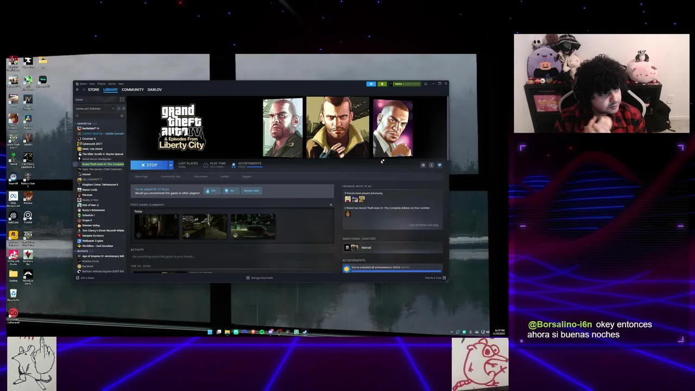Click the LIBRARY tab
The height and width of the screenshot is (391, 695).
pyautogui.click(x=110, y=90)
